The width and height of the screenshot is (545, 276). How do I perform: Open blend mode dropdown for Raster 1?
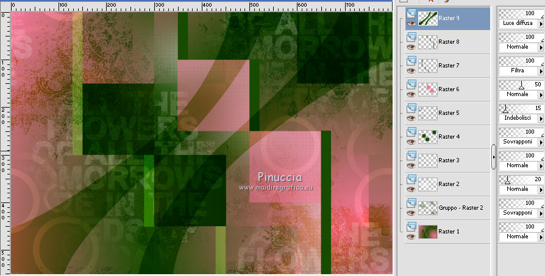(x=541, y=237)
